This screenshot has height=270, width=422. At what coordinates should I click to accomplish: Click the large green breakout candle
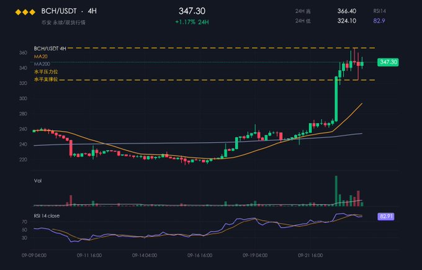pos(336,99)
